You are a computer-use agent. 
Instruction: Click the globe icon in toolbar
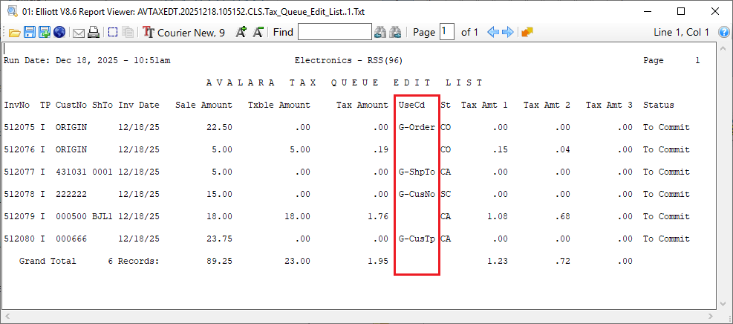point(59,32)
